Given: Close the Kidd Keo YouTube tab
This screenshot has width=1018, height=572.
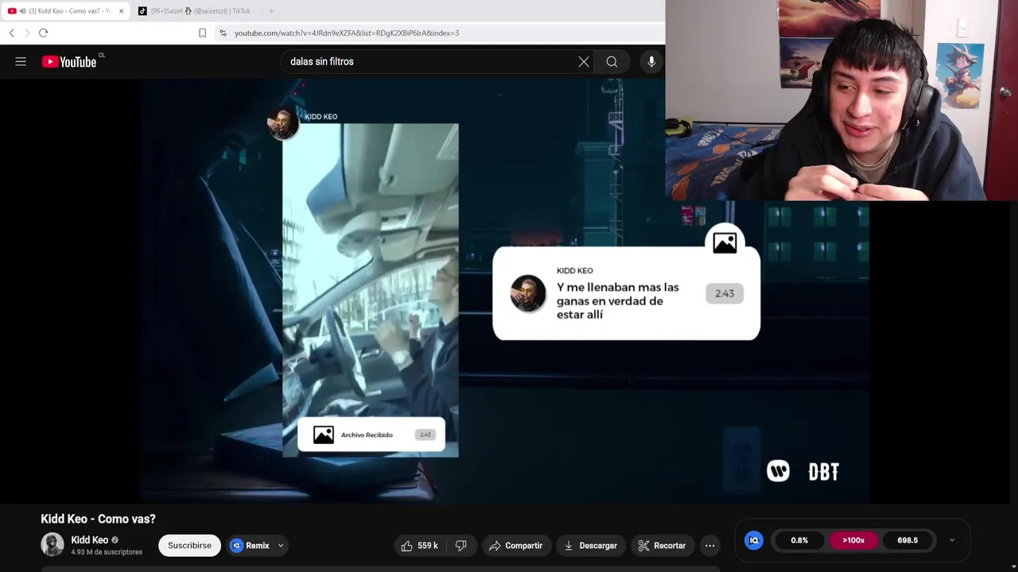Looking at the screenshot, I should click(121, 11).
